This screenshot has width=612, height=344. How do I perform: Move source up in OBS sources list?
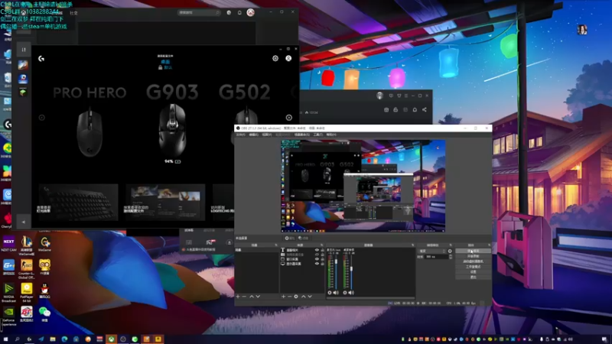click(x=304, y=297)
